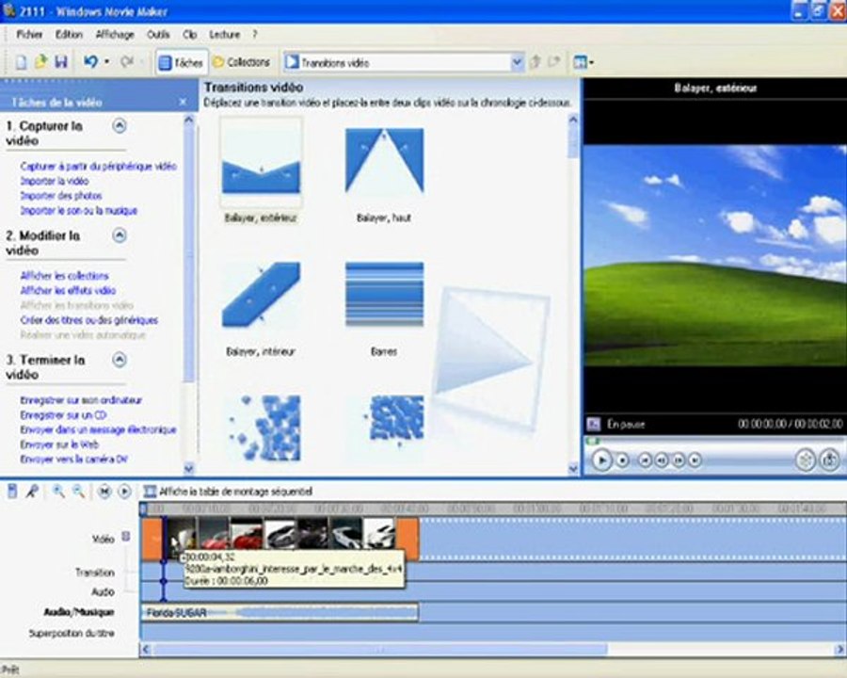Play the timeline with toolbar icon
847x678 pixels.
click(x=124, y=492)
